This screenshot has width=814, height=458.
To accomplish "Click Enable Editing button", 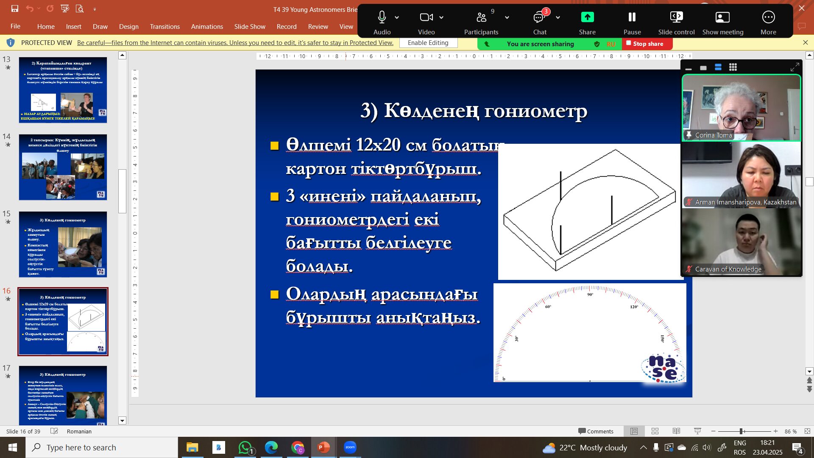I will 428,43.
